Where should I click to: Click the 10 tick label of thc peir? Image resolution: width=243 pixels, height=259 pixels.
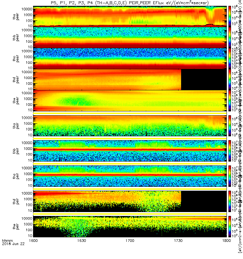pyautogui.click(x=30, y=186)
